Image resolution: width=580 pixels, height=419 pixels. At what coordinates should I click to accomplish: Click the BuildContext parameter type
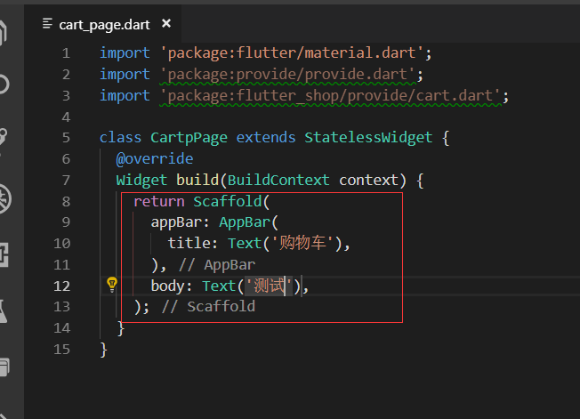pos(278,180)
